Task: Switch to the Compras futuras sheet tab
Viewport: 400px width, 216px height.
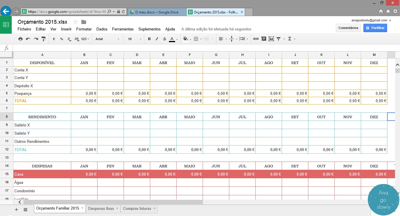Action: (x=137, y=209)
